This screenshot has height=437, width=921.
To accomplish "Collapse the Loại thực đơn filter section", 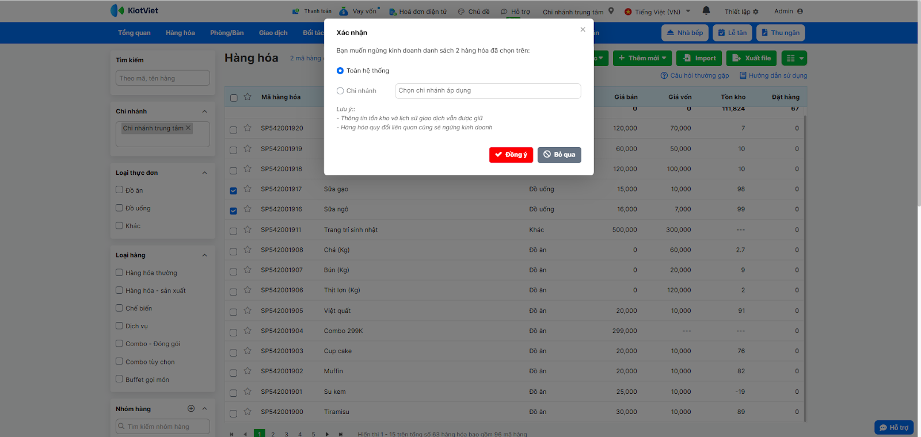I will pos(204,172).
